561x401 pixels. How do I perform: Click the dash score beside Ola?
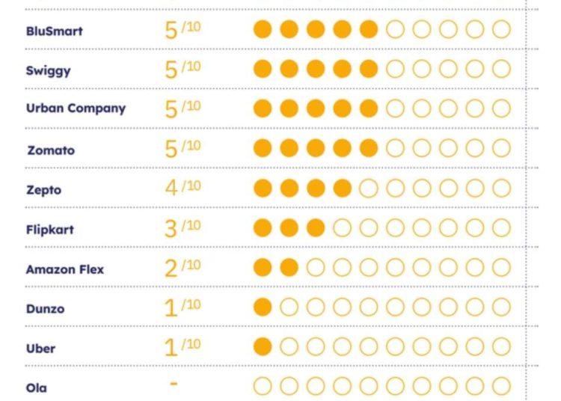174,384
